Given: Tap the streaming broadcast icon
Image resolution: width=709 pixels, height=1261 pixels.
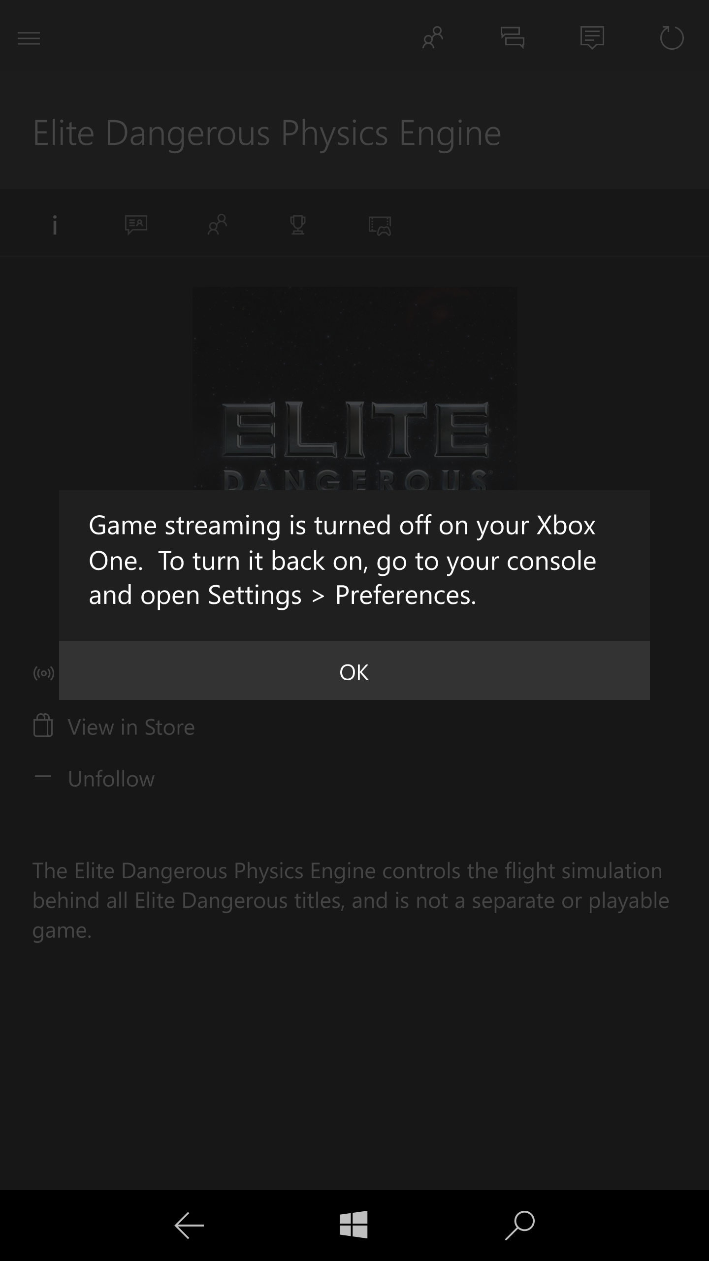Looking at the screenshot, I should click(44, 673).
